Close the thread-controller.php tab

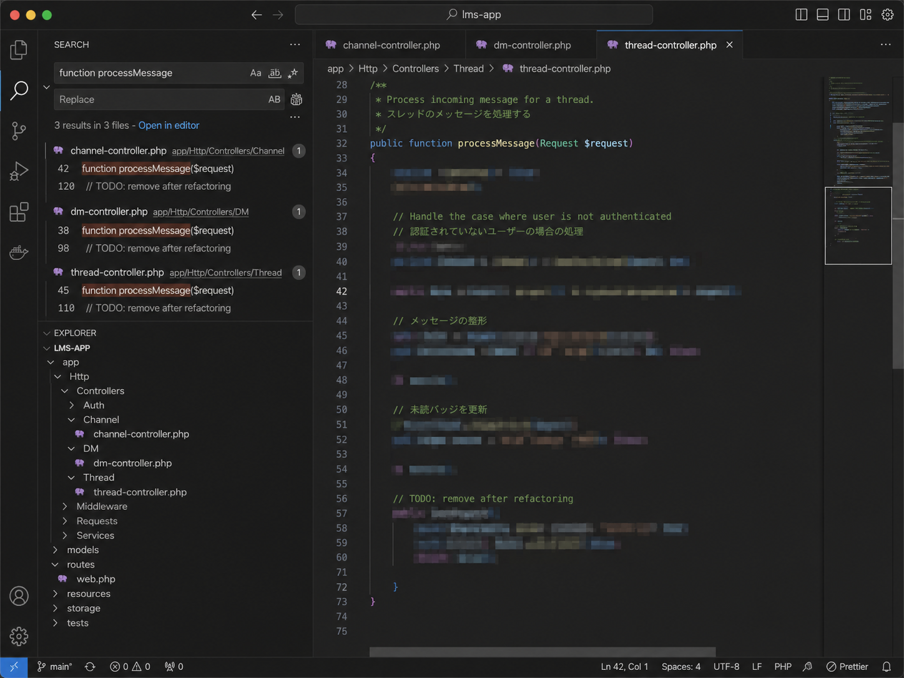click(729, 45)
